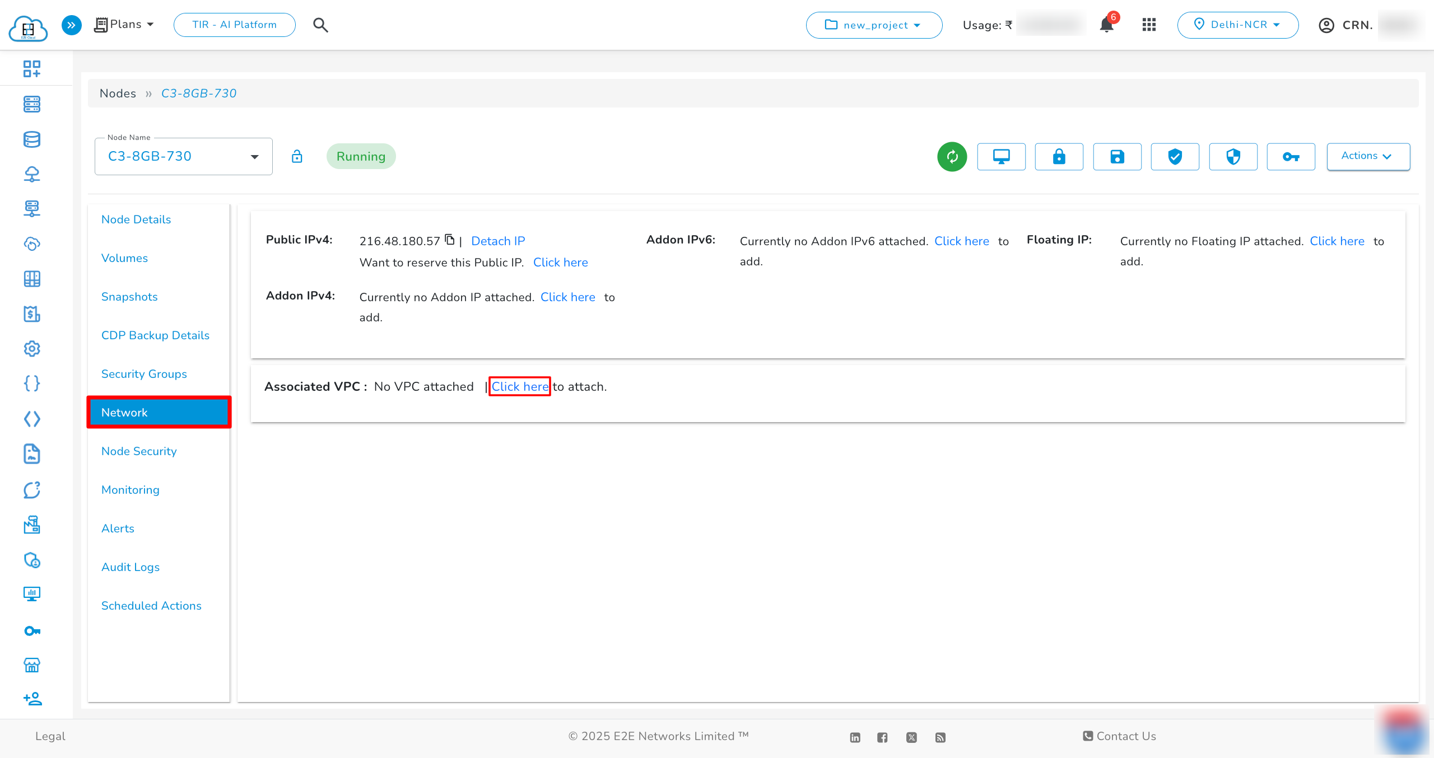
Task: Open the Snapshots tab
Action: tap(129, 297)
